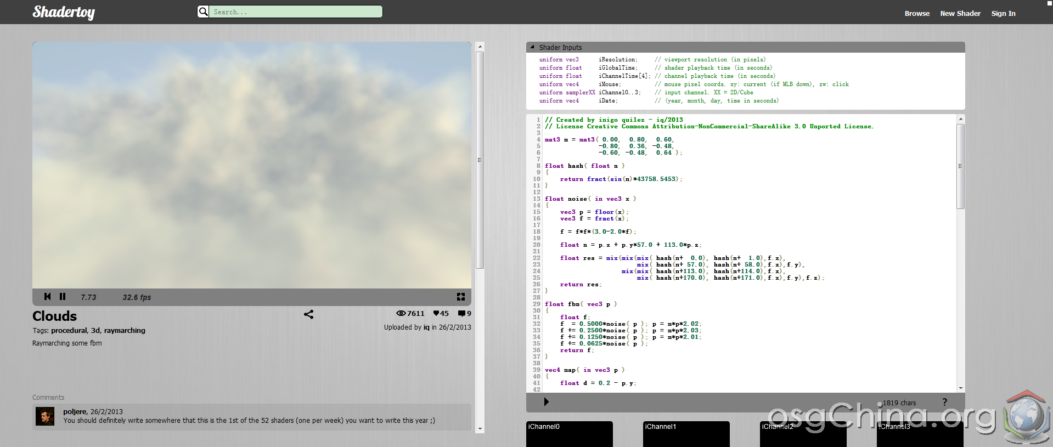Click the 'Raymarching some fbm' description
This screenshot has width=1053, height=447.
67,343
